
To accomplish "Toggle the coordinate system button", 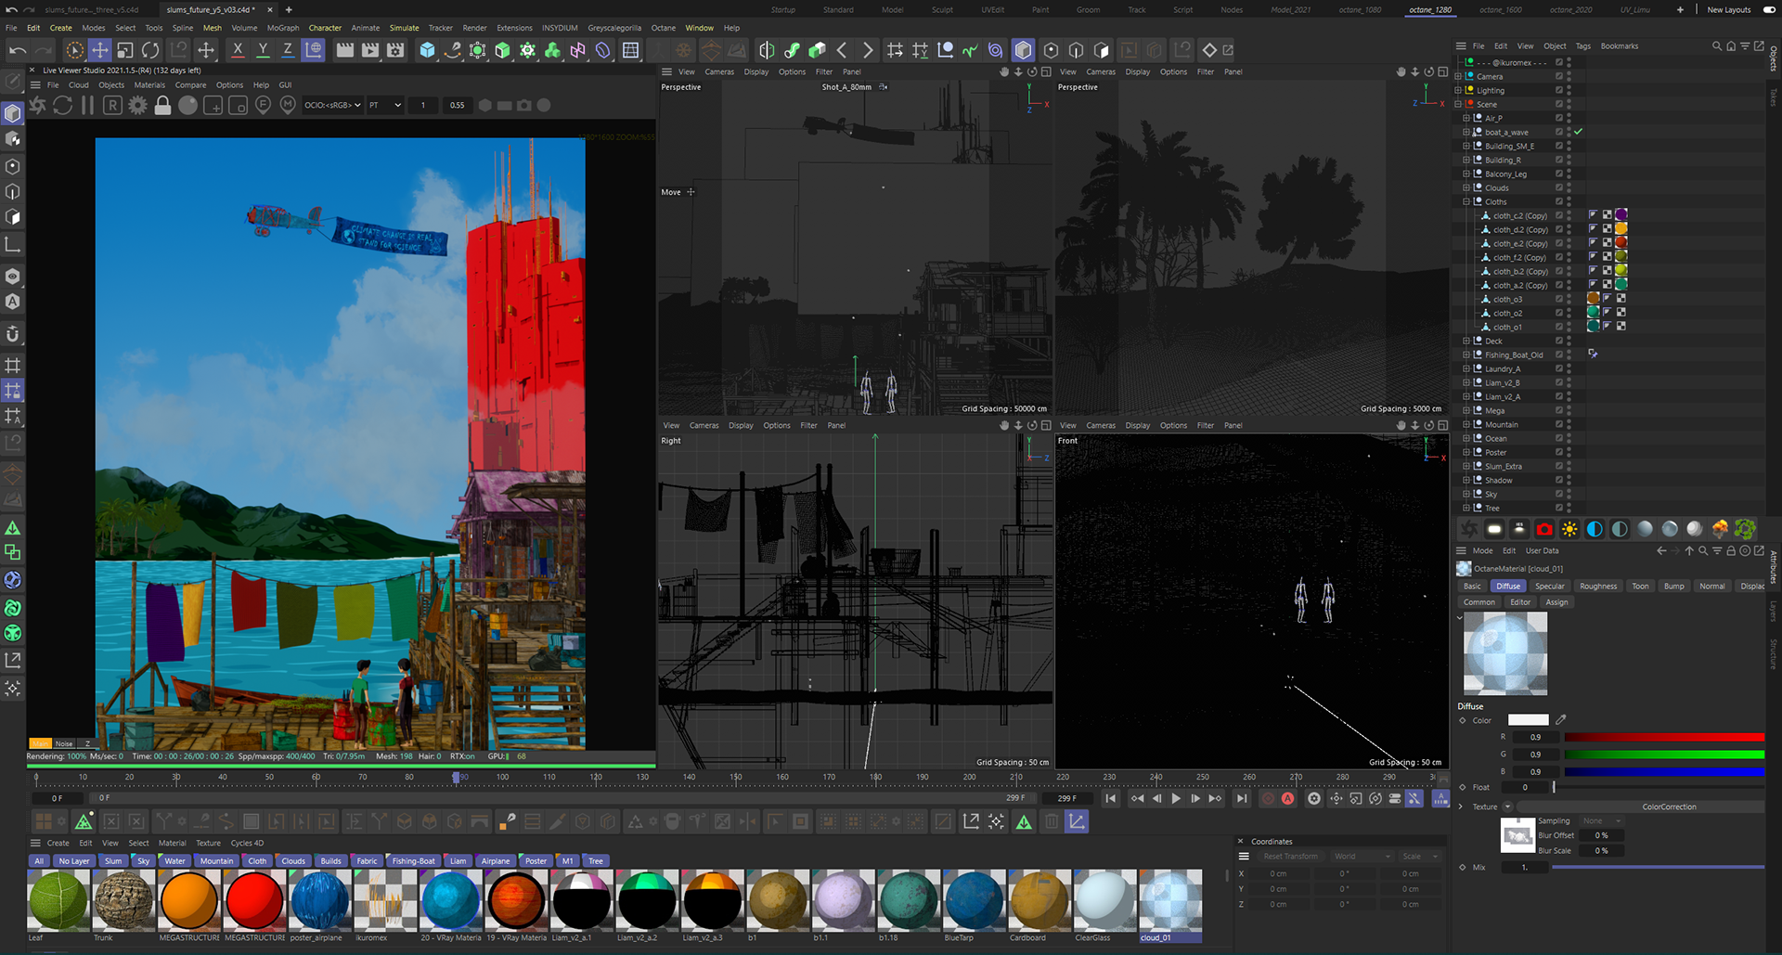I will click(x=314, y=50).
